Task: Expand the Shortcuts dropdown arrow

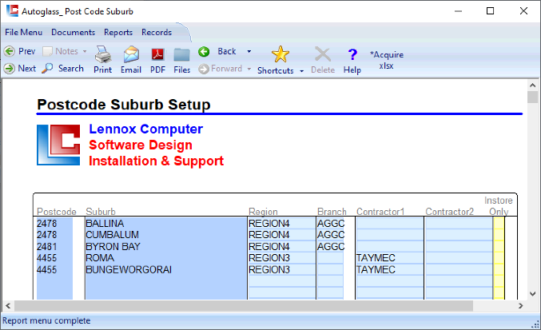Action: 301,71
